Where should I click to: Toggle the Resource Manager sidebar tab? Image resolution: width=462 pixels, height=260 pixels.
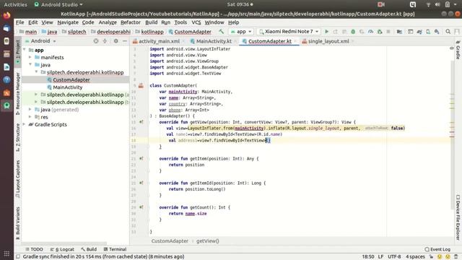coord(18,94)
